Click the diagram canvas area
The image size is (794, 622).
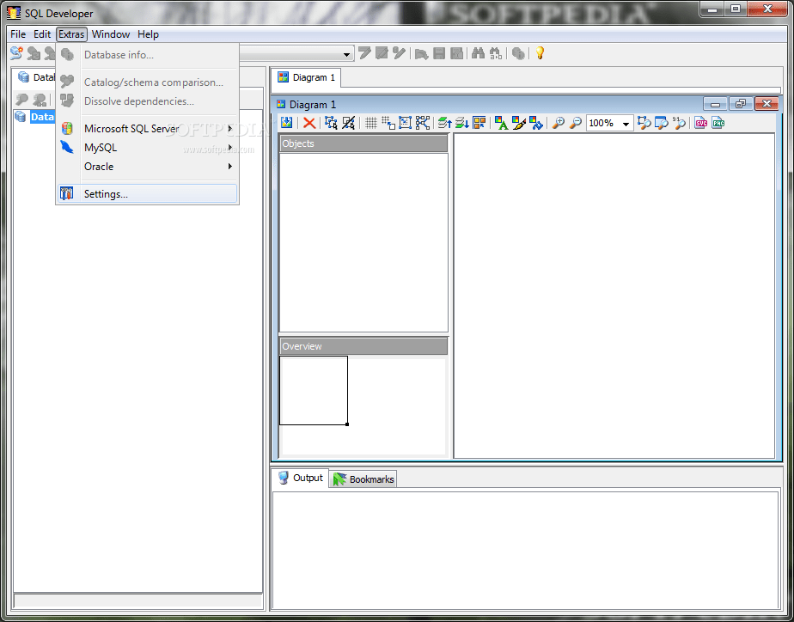coord(614,296)
